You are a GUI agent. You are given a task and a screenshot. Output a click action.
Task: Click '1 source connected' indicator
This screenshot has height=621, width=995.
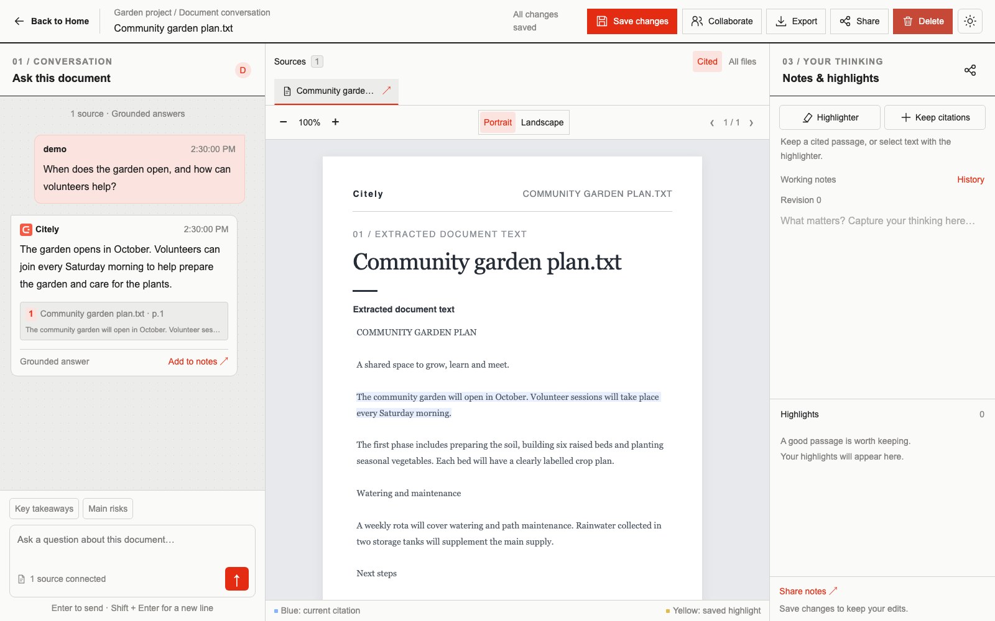[62, 579]
